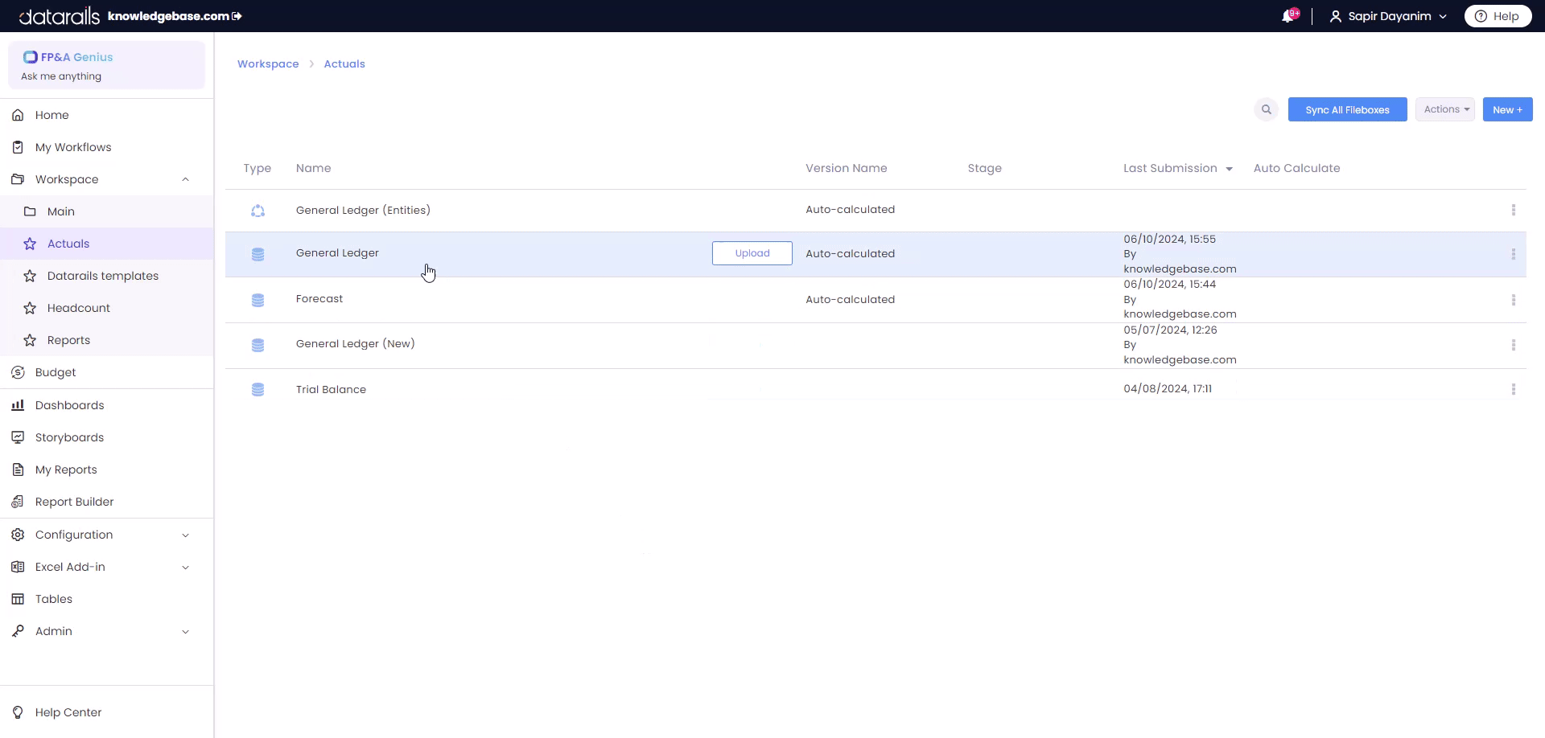Click the Storyboards icon in sidebar
Screen dimensions: 1545x738
(18, 437)
